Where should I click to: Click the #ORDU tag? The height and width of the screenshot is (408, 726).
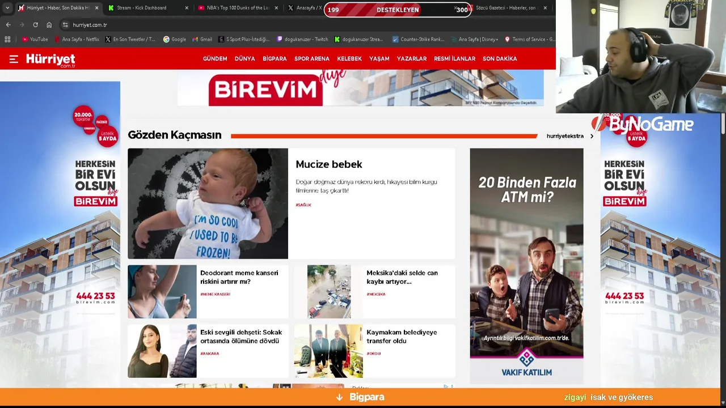(x=374, y=354)
